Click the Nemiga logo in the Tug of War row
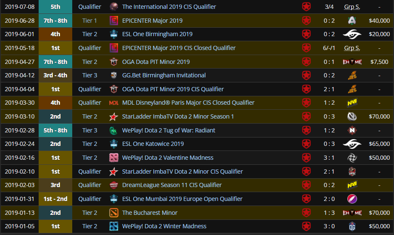Viewport: 394px width, 235px height. pos(352,130)
